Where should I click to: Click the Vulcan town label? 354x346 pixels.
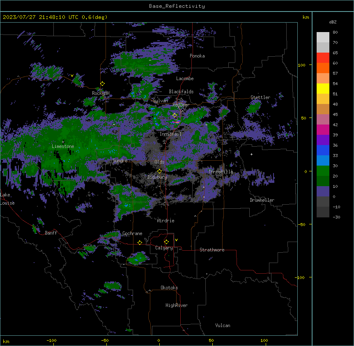tap(223, 325)
